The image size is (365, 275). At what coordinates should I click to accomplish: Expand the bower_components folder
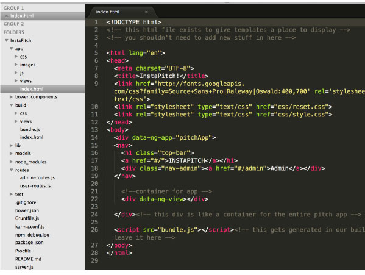coord(11,97)
